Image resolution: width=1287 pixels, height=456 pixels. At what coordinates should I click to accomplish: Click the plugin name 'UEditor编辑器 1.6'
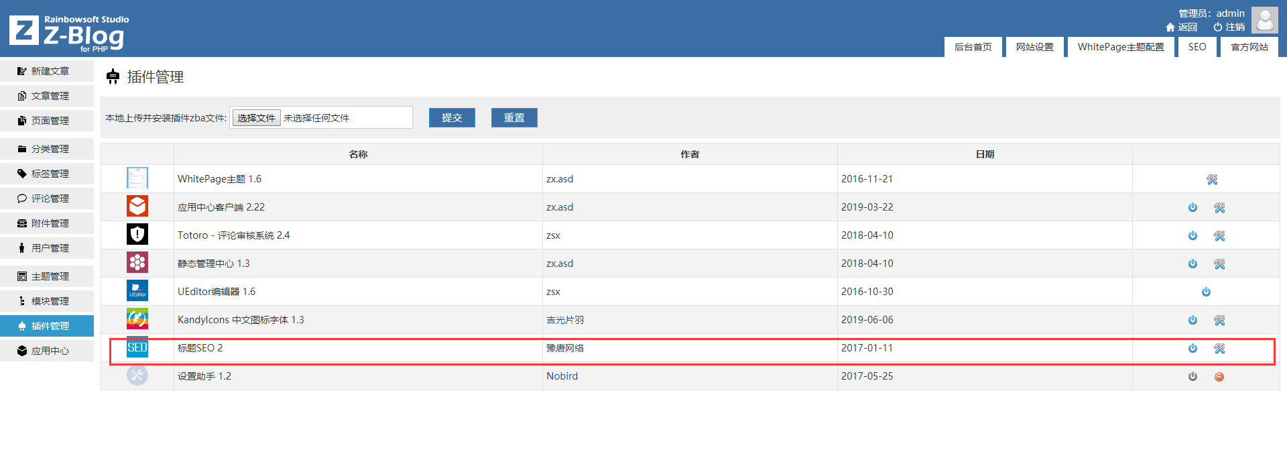point(217,292)
